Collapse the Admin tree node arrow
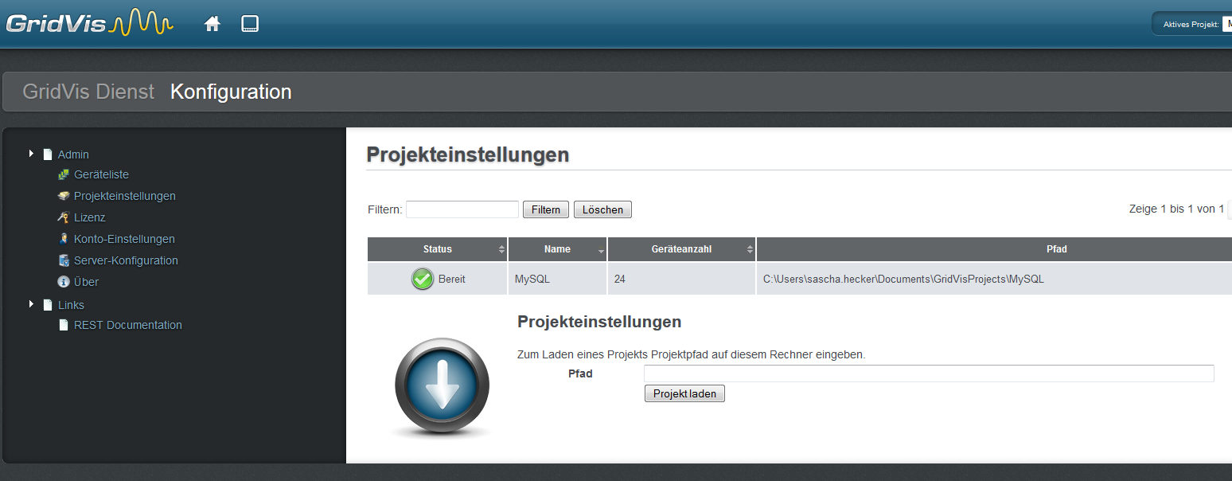 (32, 153)
